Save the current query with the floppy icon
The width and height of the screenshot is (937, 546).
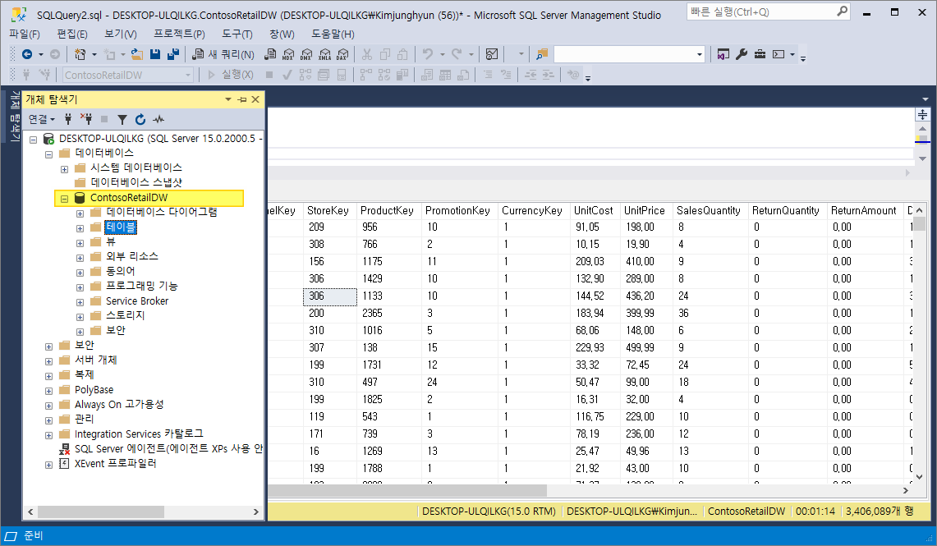tap(154, 54)
